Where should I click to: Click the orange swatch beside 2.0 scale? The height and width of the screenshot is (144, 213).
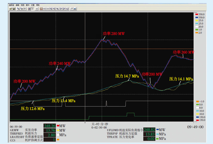(197, 33)
